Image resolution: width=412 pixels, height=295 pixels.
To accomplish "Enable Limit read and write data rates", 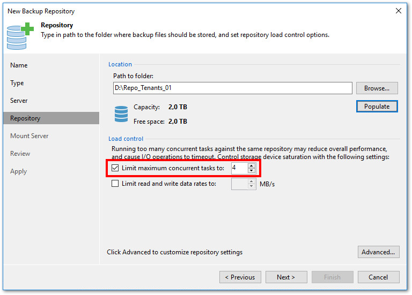I will 115,184.
